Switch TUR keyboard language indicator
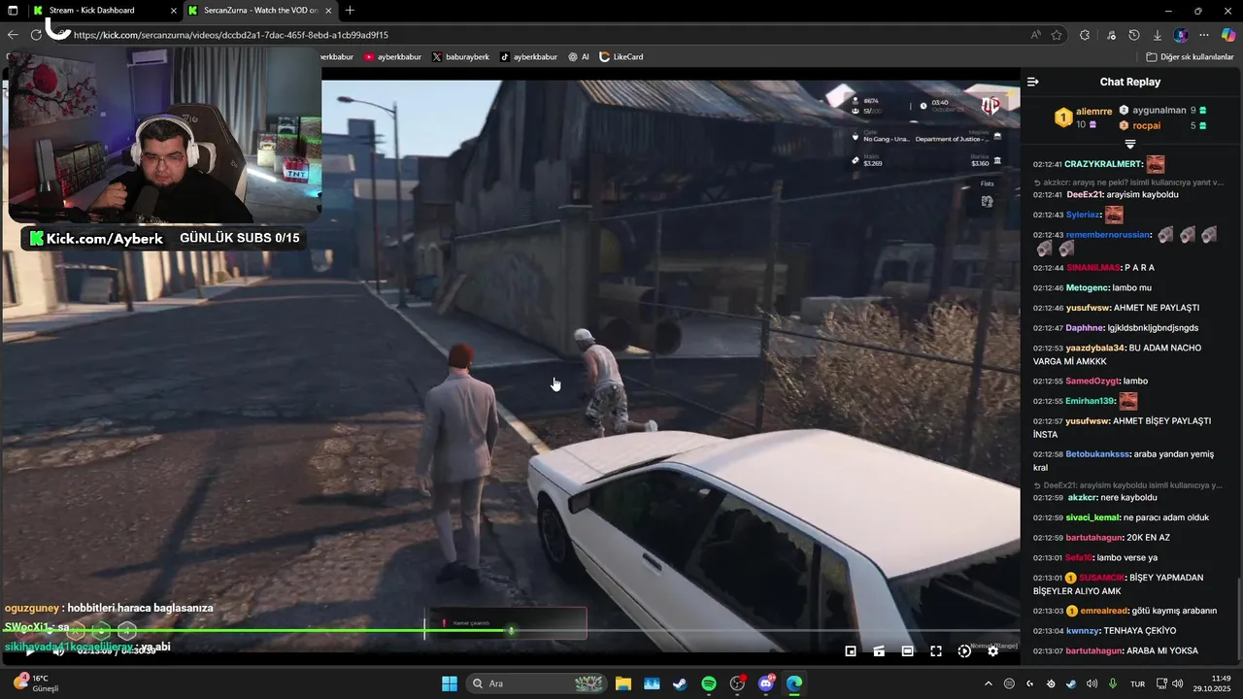This screenshot has height=699, width=1243. 1137,683
